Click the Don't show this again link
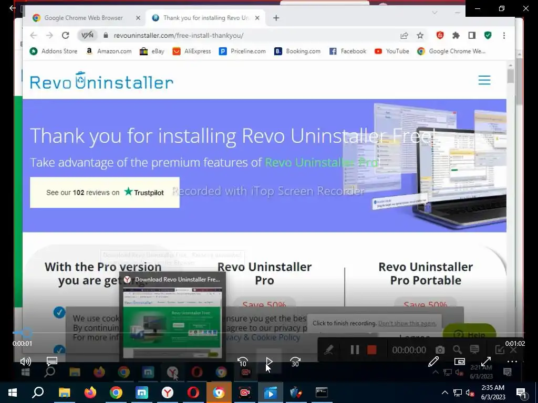 [407, 323]
